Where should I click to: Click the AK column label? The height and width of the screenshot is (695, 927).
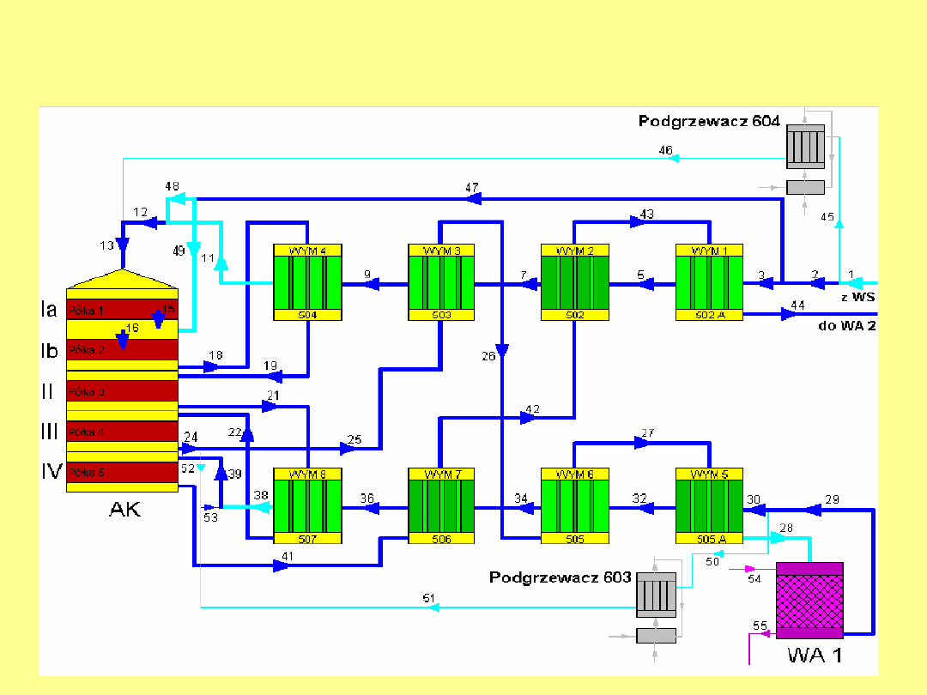click(x=124, y=509)
